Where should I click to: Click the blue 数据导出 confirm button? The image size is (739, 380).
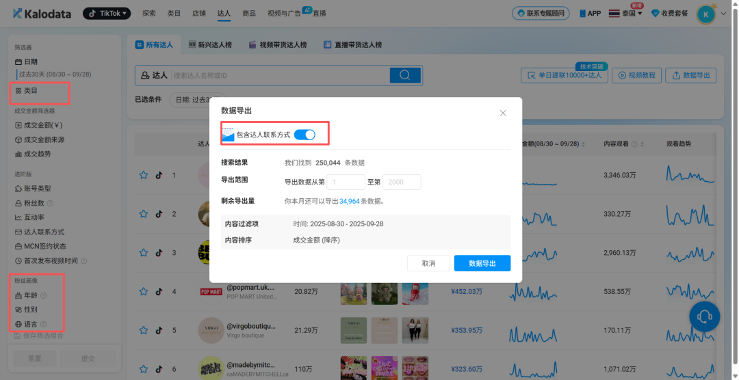pyautogui.click(x=482, y=263)
